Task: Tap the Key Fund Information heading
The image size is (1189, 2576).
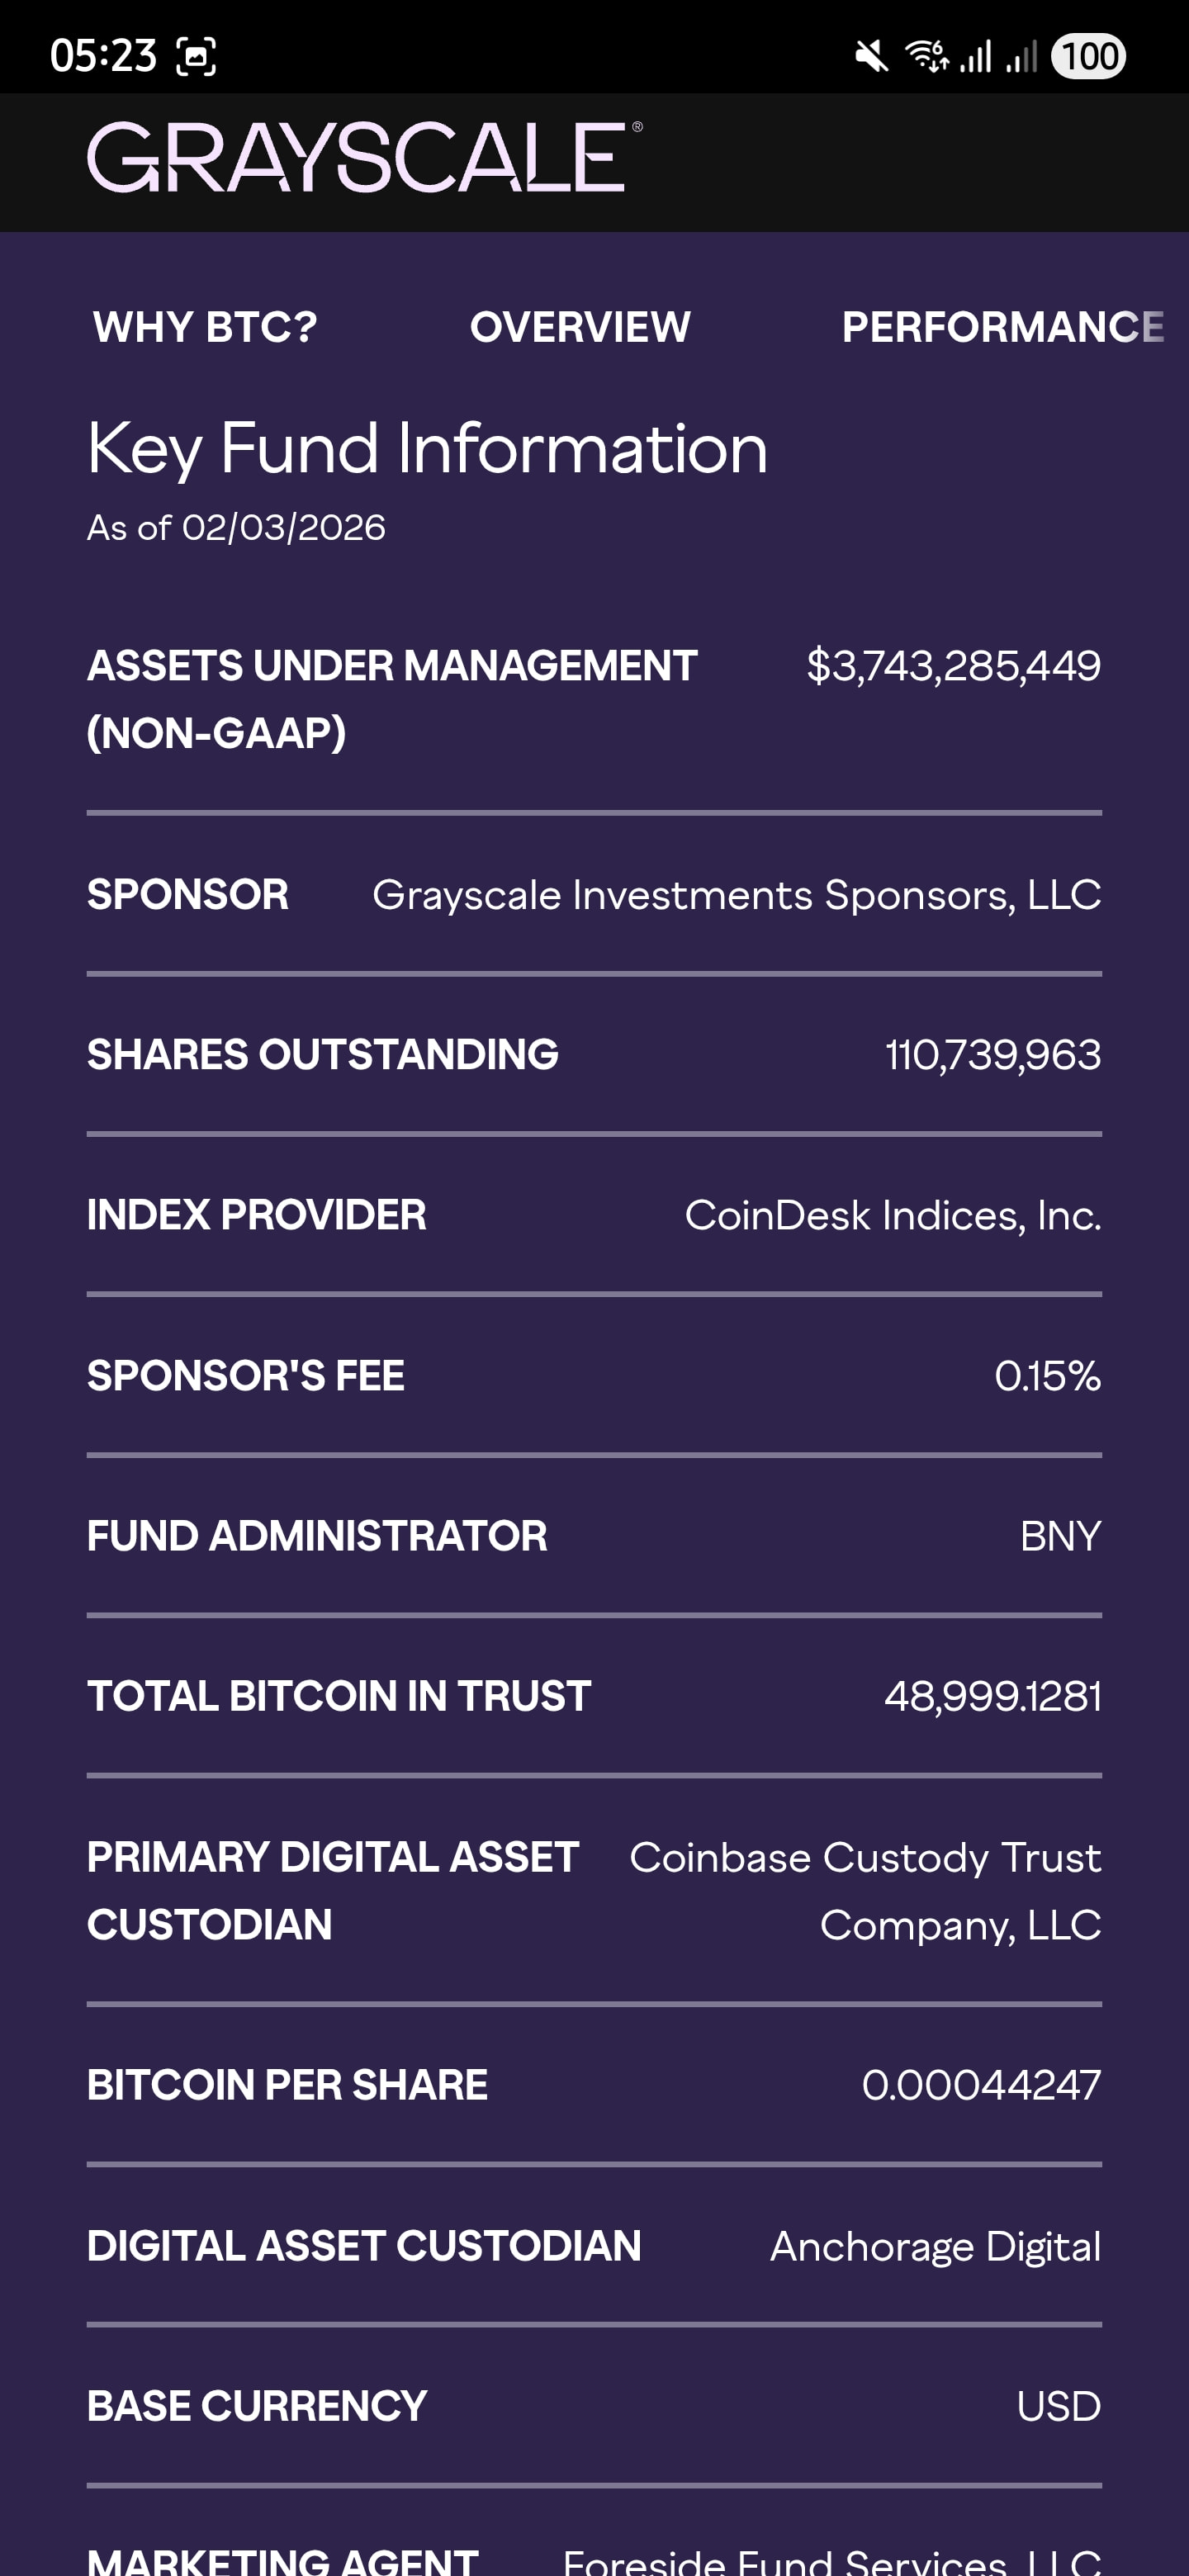Action: 427,448
